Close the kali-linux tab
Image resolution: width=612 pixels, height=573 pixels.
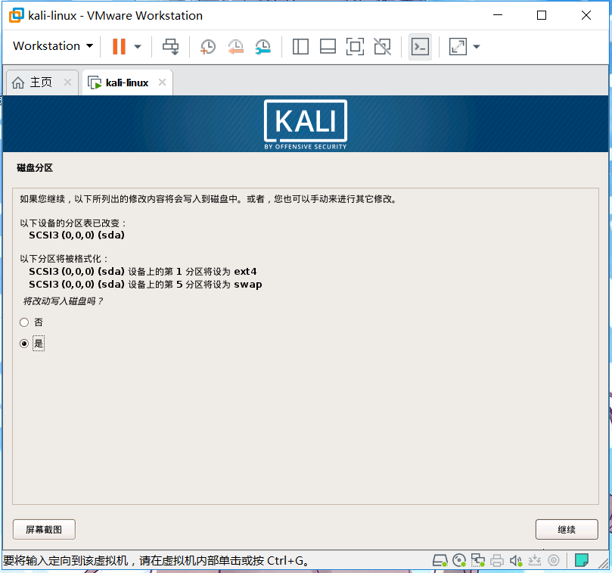(x=163, y=82)
